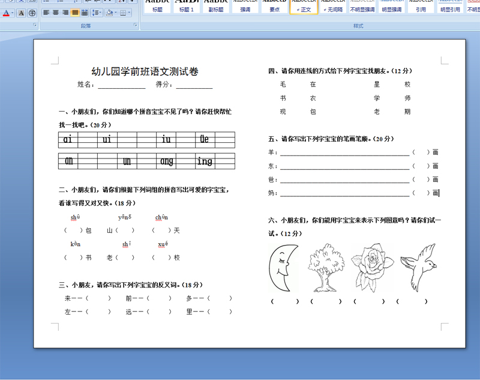480x380 pixels.
Task: Click the stroke order line for 羊
Action: click(x=344, y=152)
